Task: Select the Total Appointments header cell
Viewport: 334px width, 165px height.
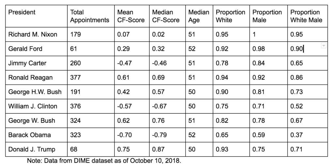Action: coord(91,16)
